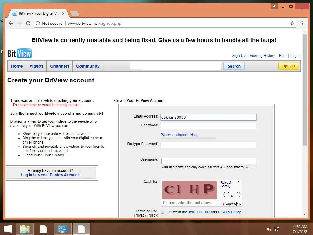Click the network tray icon
This screenshot has height=235, width=313.
point(277,229)
